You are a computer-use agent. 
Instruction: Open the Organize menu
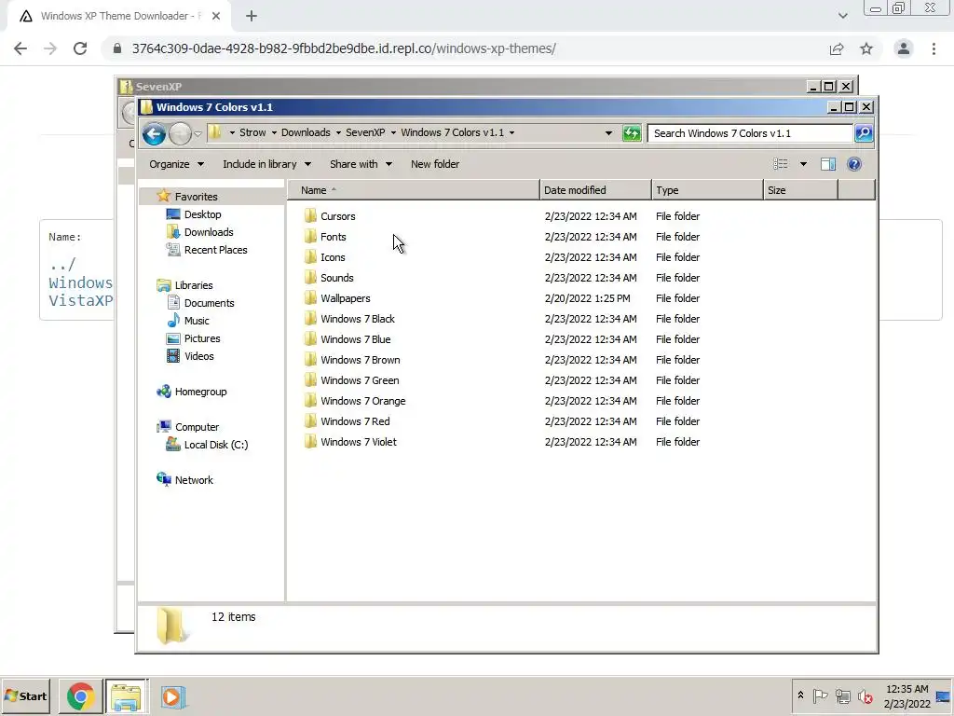[176, 164]
